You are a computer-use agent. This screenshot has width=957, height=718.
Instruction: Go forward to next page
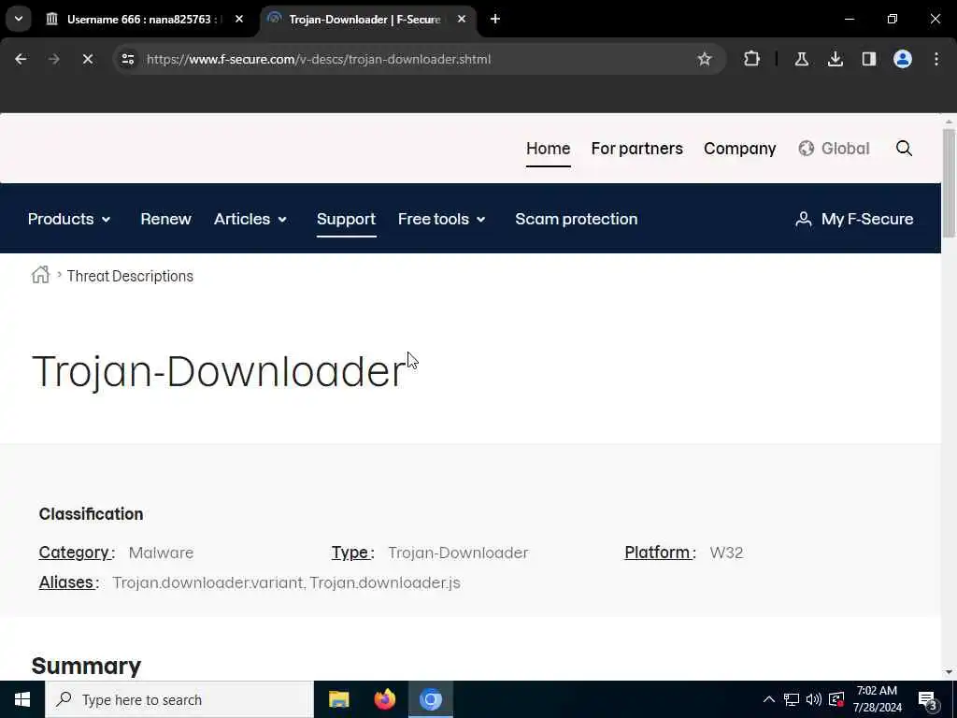pyautogui.click(x=54, y=59)
